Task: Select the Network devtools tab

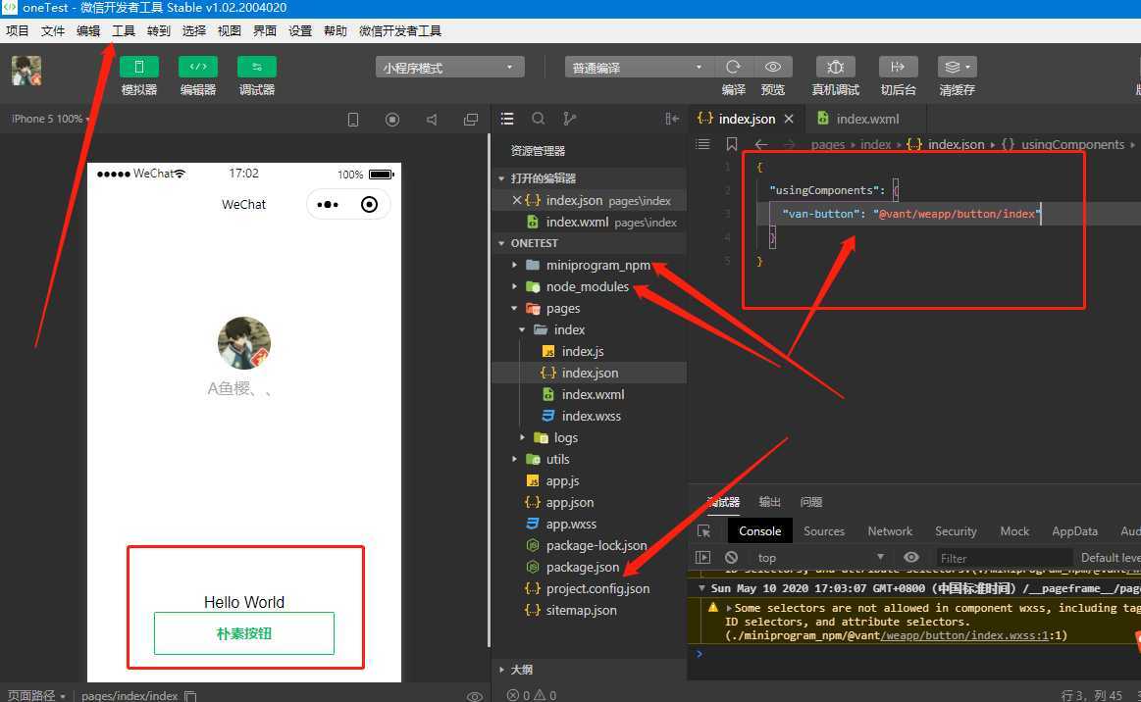Action: coord(889,531)
